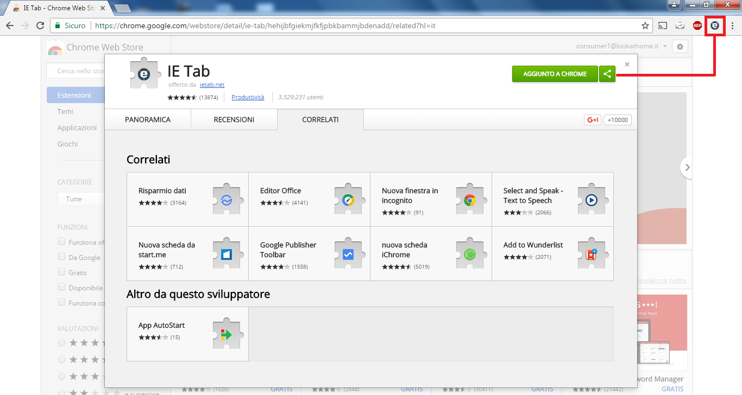Click the Produttività category link

(248, 97)
